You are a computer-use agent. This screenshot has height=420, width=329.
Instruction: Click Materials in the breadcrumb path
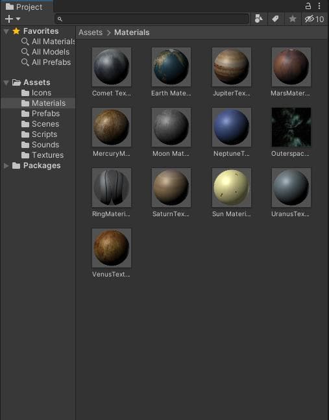point(132,32)
